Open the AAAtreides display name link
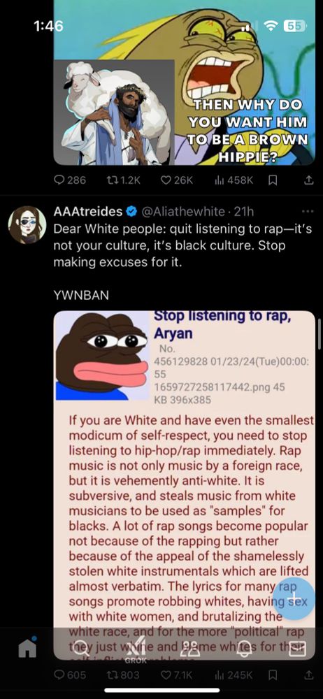The width and height of the screenshot is (323, 699). tap(88, 211)
